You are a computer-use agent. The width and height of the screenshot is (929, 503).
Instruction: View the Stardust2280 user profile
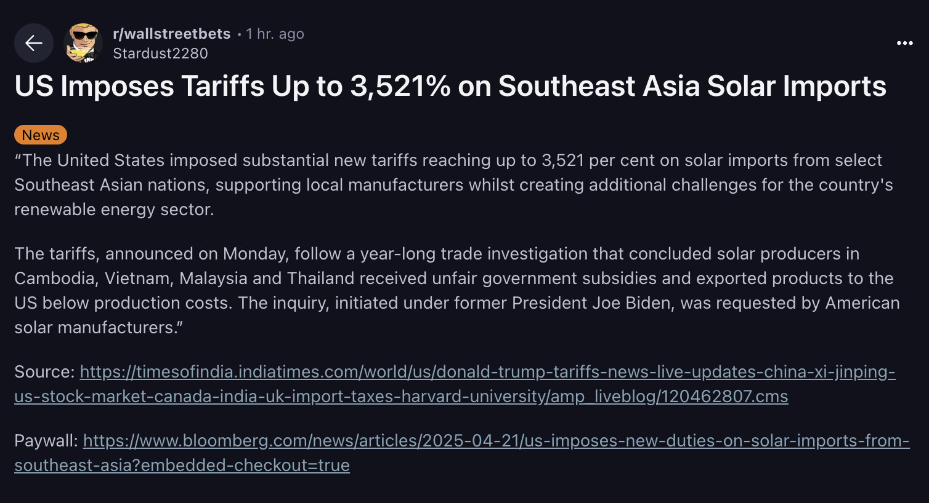[x=160, y=53]
